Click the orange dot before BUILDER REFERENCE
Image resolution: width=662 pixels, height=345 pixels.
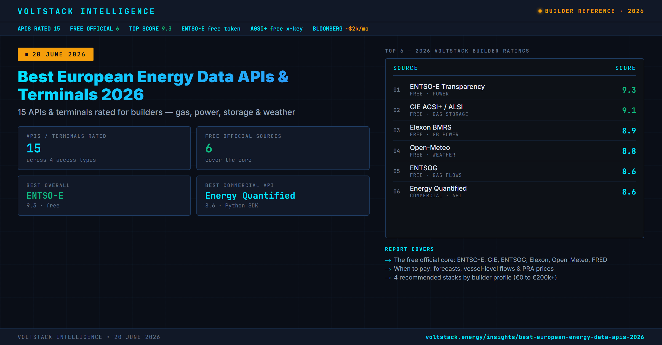point(540,11)
